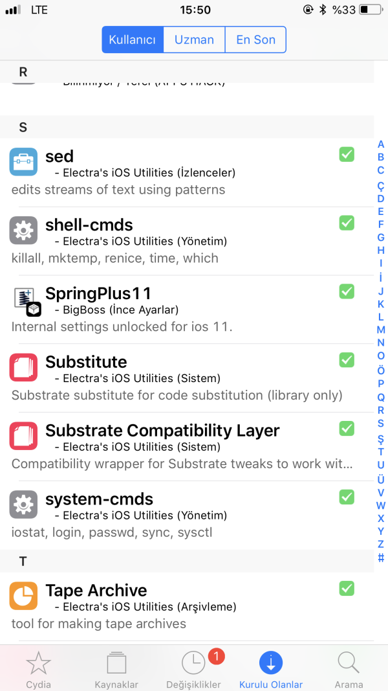The image size is (388, 691).
Task: Switch to the En Son segment
Action: [x=255, y=40]
